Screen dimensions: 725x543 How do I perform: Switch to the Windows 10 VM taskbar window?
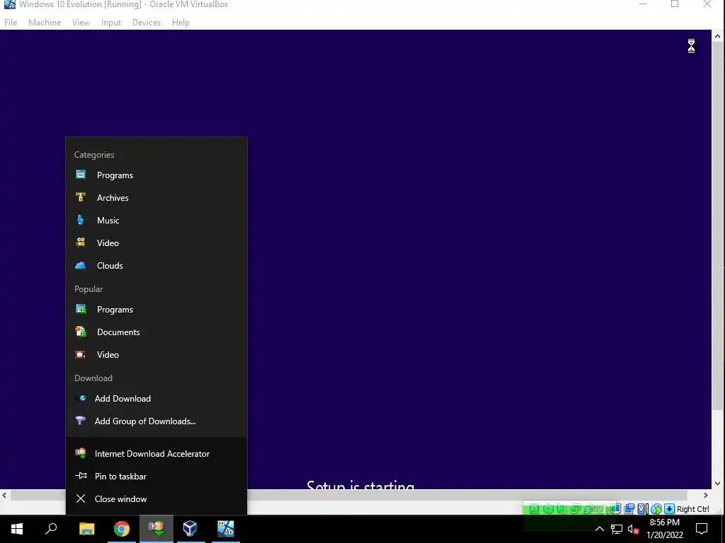coord(226,529)
